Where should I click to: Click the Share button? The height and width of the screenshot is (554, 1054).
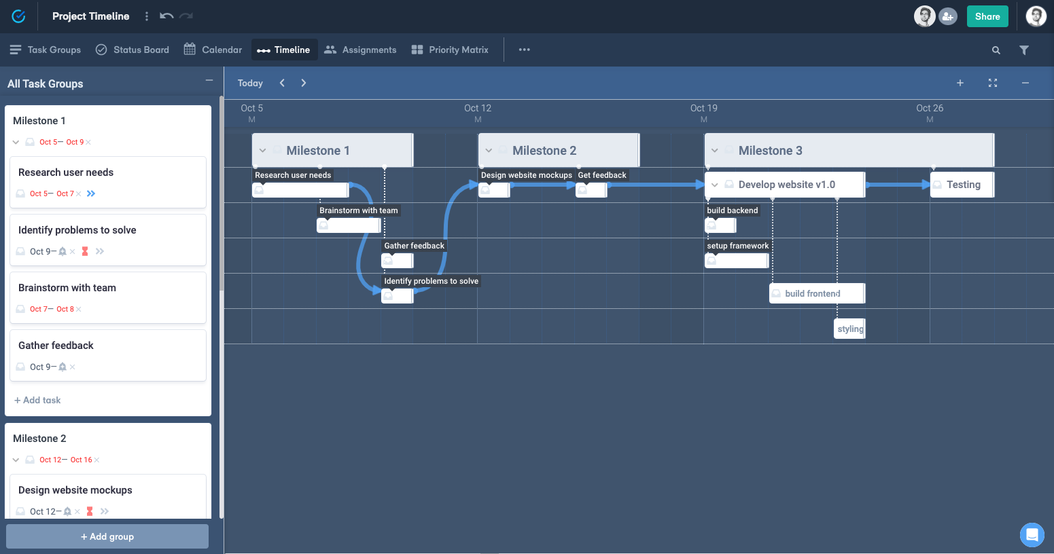click(x=987, y=16)
